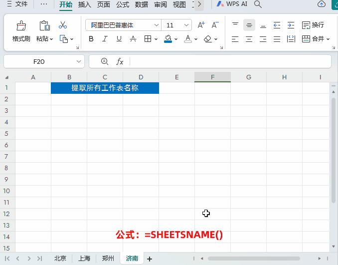Align text left horizontally
The height and width of the screenshot is (265, 338).
235,39
